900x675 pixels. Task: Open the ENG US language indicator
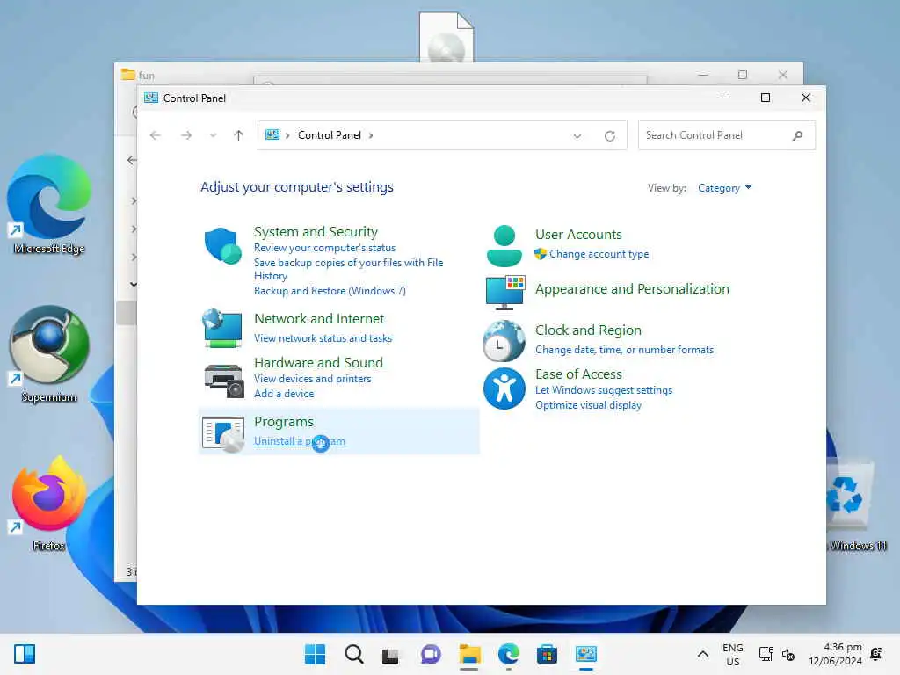732,654
